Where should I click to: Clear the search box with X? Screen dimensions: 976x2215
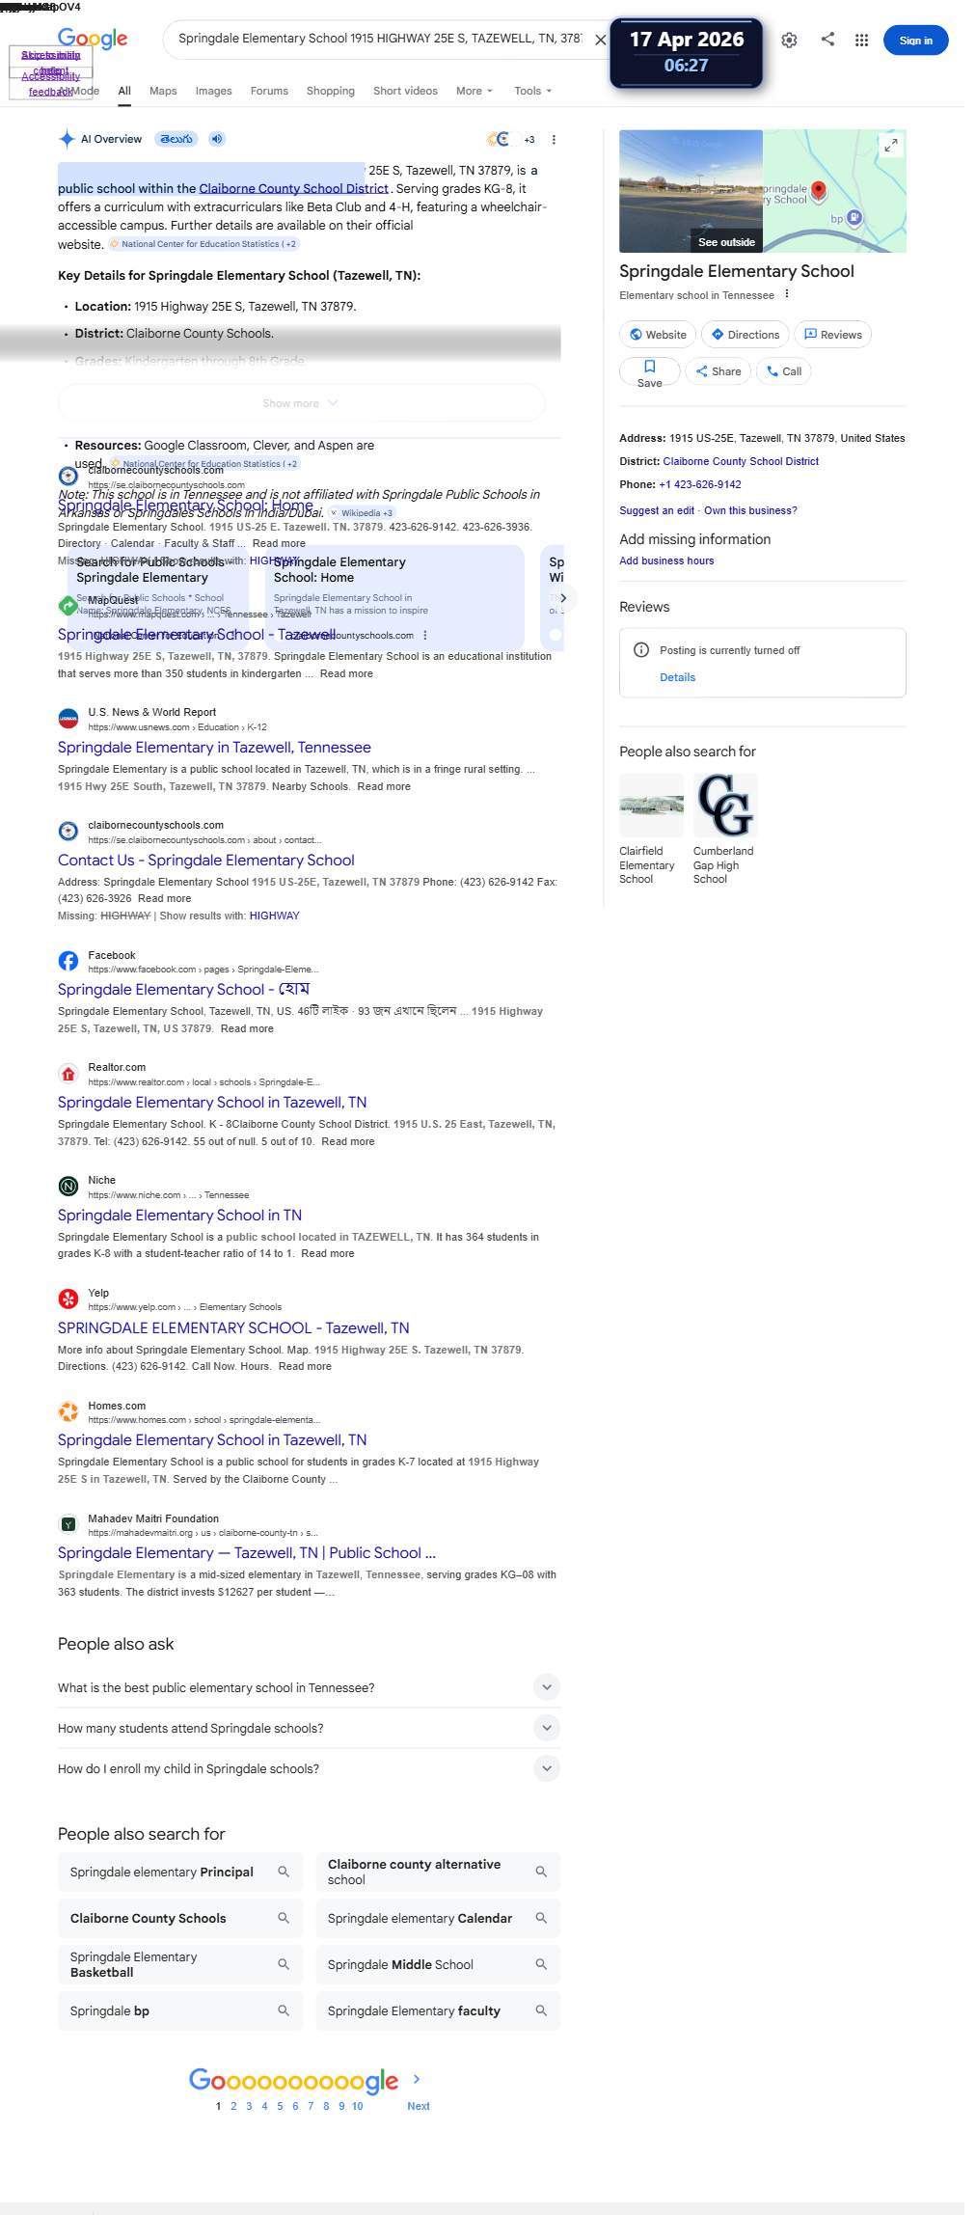coord(600,40)
